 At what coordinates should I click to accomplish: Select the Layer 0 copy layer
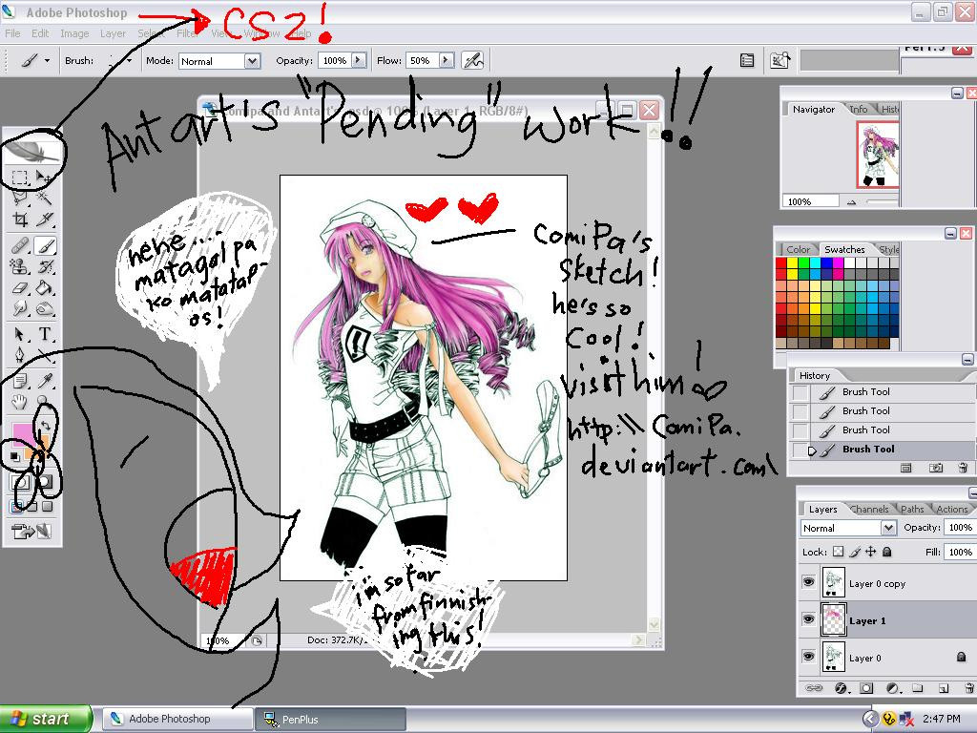pyautogui.click(x=886, y=583)
